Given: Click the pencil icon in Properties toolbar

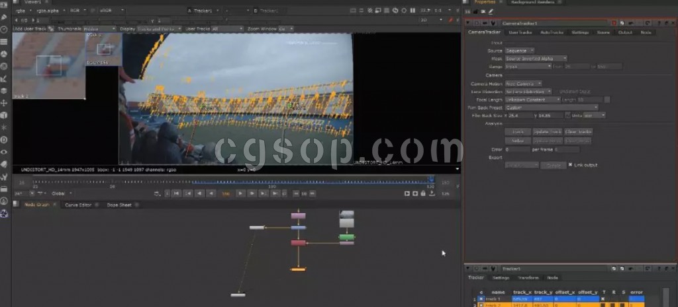Looking at the screenshot, I should 491,11.
